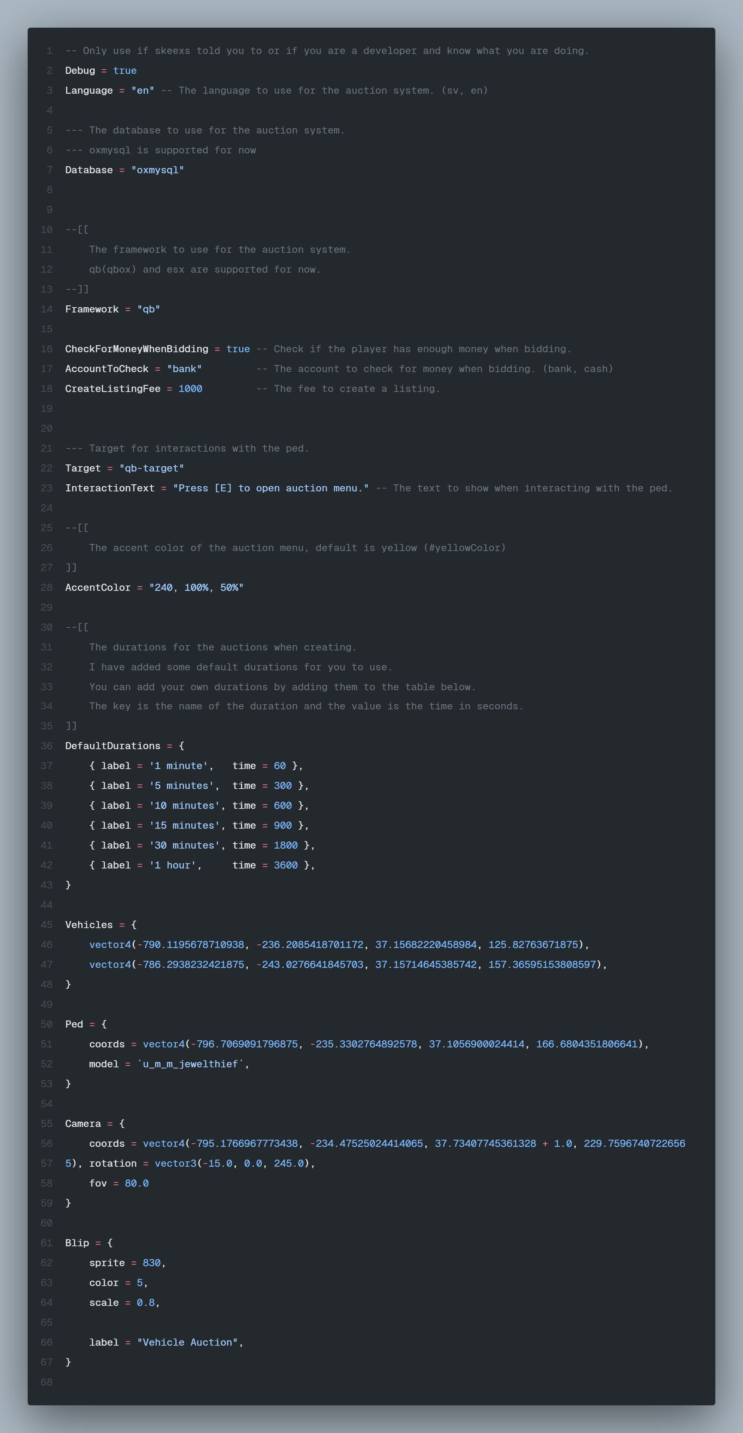Click the u_m_m_jewelthief model string

190,1064
